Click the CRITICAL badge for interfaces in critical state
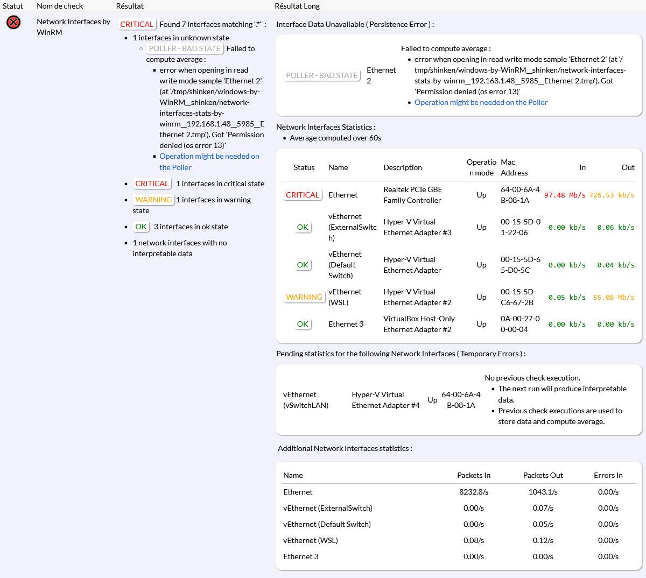This screenshot has height=578, width=646. (x=152, y=184)
